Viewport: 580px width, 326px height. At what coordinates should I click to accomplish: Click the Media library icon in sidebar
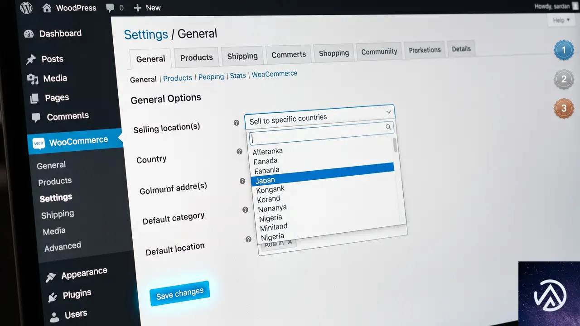33,79
